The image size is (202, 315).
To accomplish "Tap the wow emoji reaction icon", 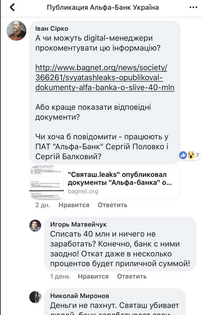I will coord(191,155).
